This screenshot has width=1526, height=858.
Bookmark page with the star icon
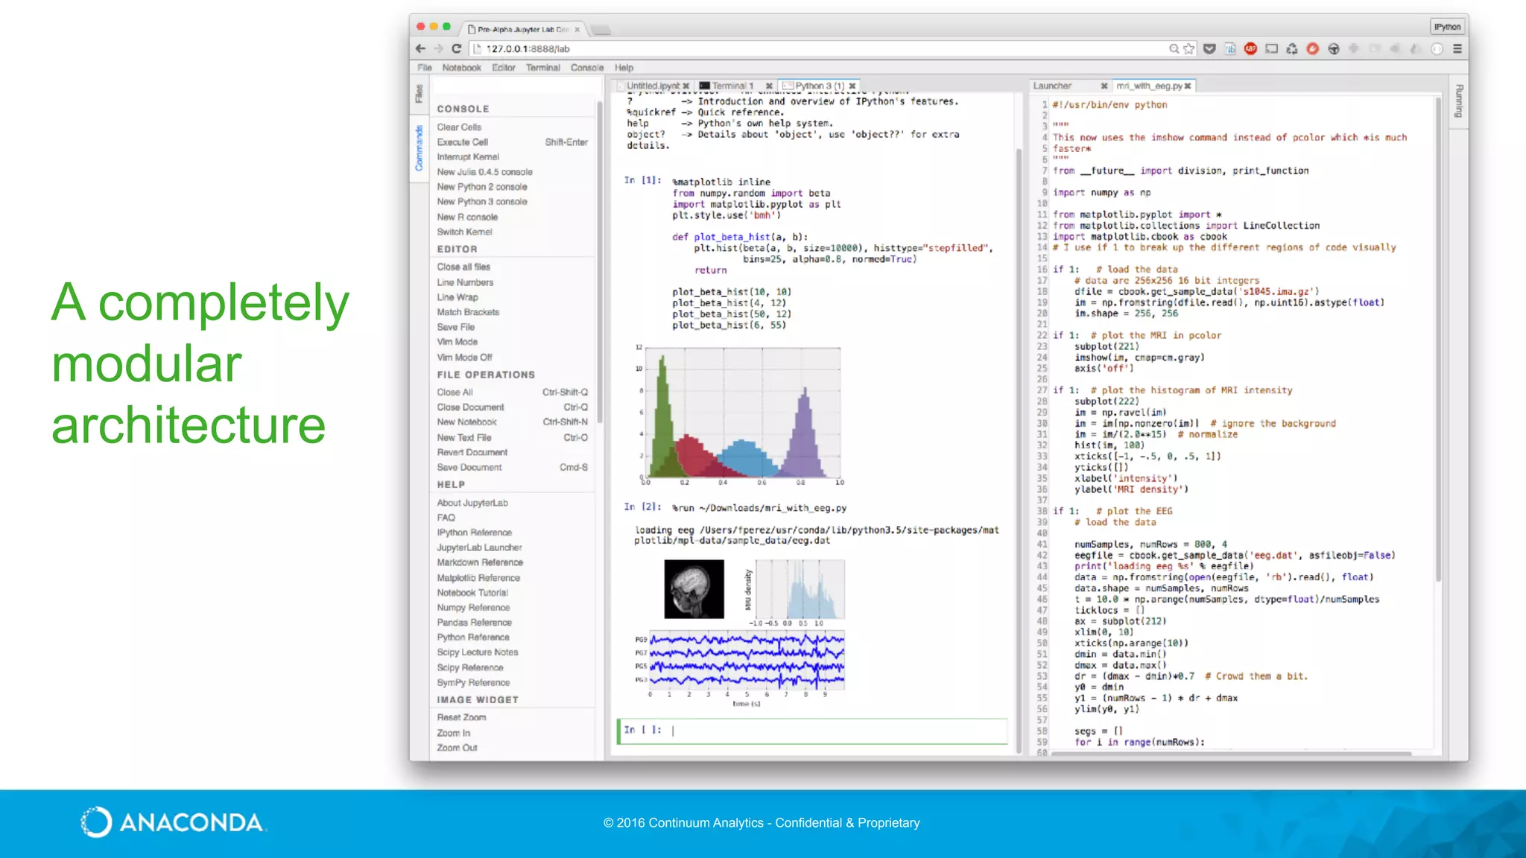(x=1188, y=48)
